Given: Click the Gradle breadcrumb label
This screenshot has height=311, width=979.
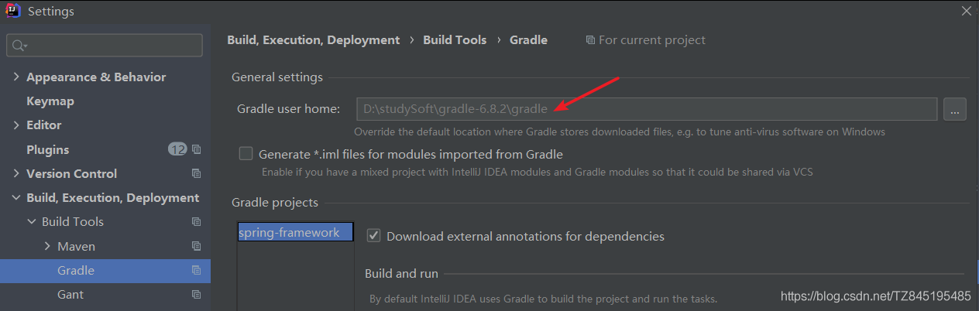Looking at the screenshot, I should tap(528, 39).
